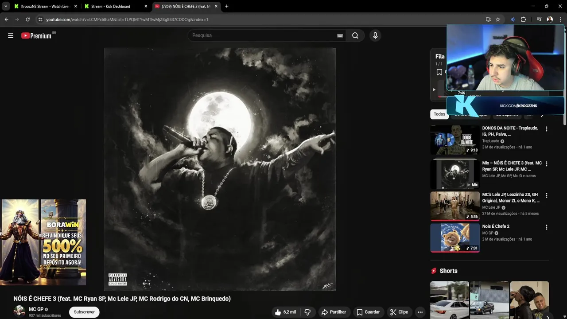Open Chrome media controls icon
The height and width of the screenshot is (319, 567).
click(539, 19)
